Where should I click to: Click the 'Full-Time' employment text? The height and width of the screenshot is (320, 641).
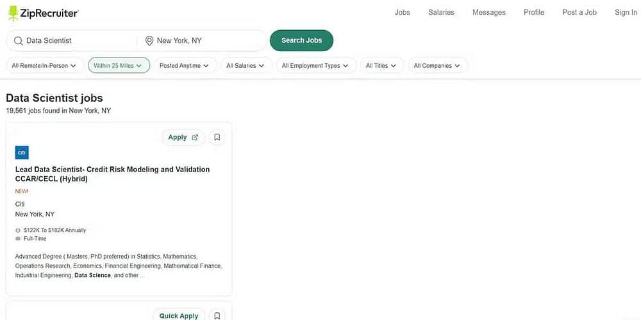point(35,238)
